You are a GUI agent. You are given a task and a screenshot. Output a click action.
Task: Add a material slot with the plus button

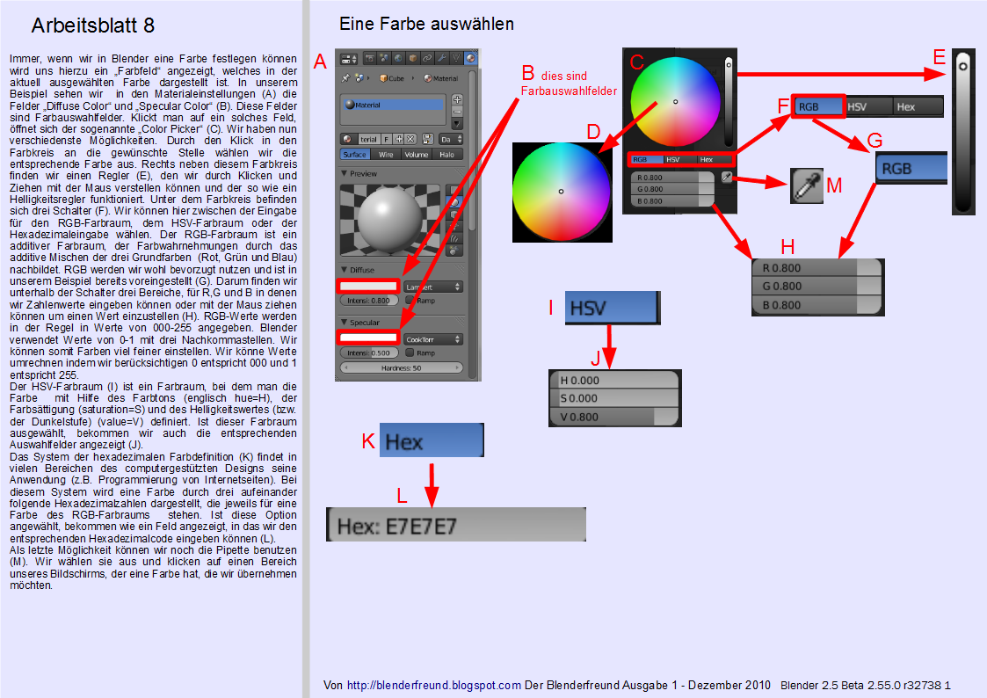(458, 99)
